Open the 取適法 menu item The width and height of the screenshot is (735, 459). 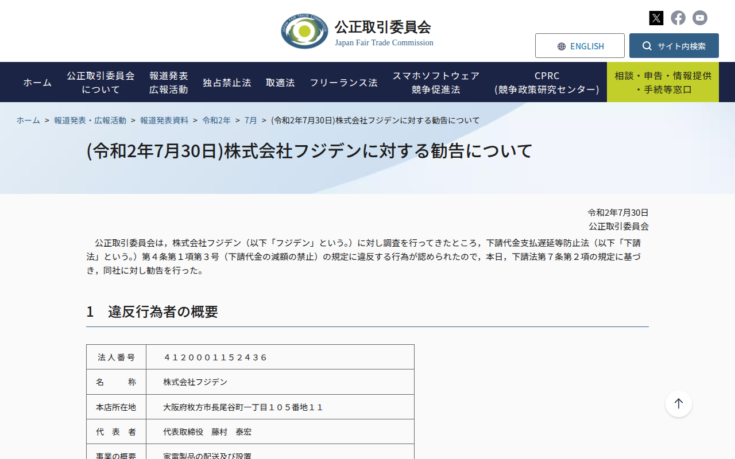280,83
